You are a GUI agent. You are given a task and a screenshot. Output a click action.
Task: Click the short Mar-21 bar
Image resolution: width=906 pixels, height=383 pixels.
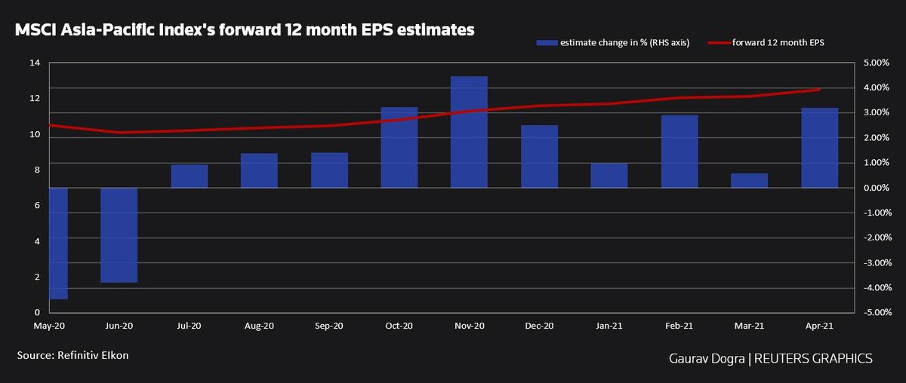(x=749, y=180)
